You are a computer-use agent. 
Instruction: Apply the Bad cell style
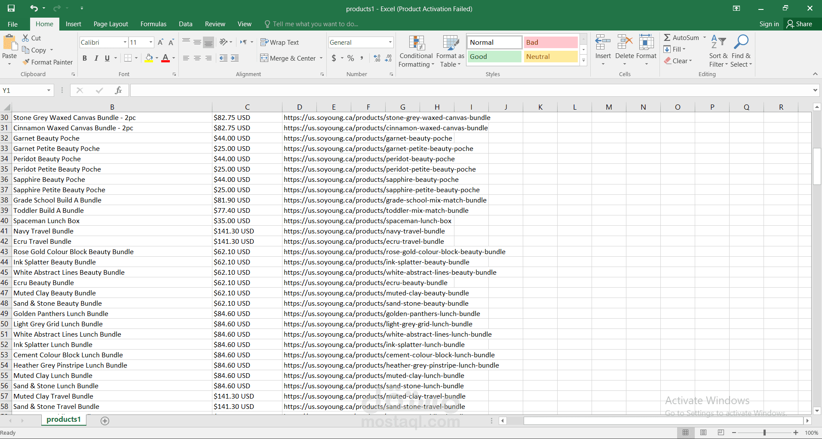pyautogui.click(x=550, y=42)
